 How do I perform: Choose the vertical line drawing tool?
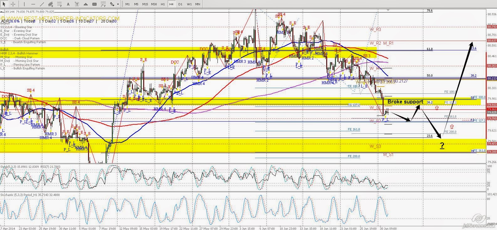coord(25,4)
